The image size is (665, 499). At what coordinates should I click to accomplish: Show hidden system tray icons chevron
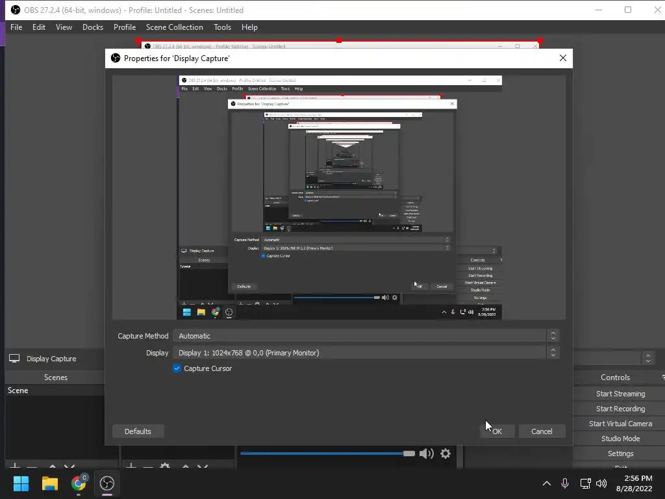click(x=547, y=483)
